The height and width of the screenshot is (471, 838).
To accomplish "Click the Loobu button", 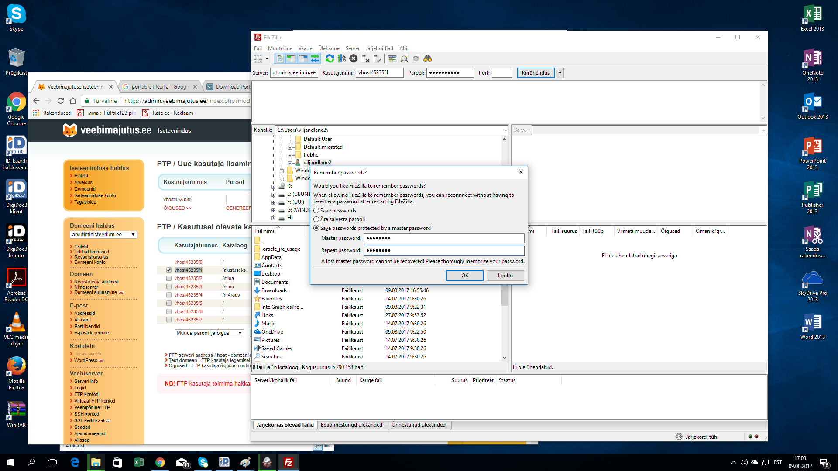I will click(x=505, y=276).
